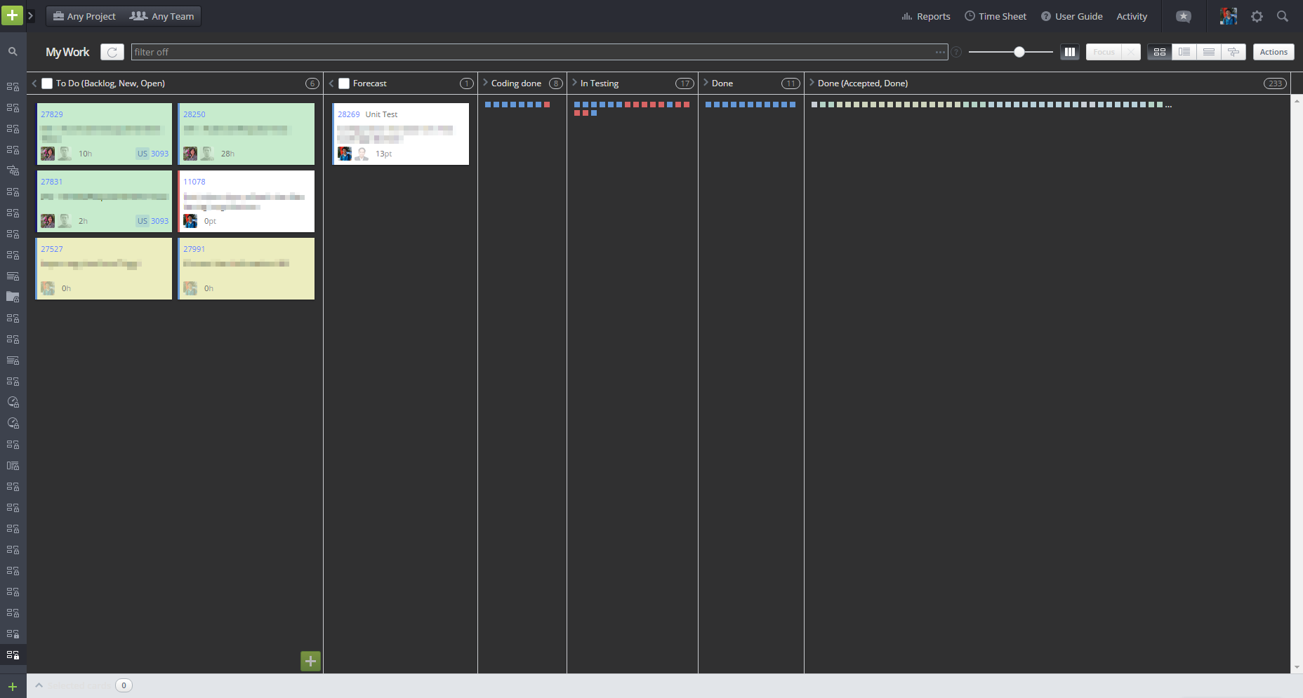Refresh the My Work board

tap(112, 52)
